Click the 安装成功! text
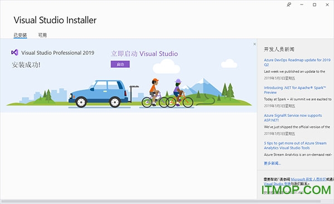This screenshot has width=334, height=204. click(26, 65)
